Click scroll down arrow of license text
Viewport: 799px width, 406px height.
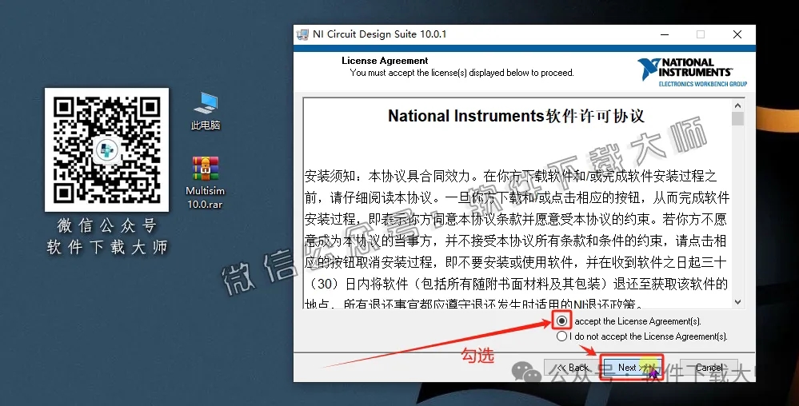click(x=737, y=302)
